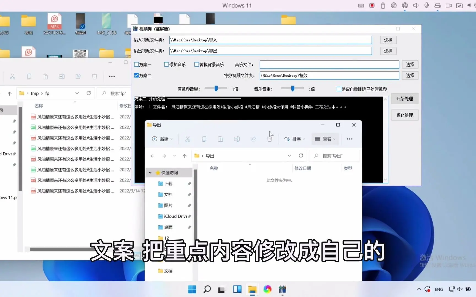
Task: Enable 方案一 checkbox
Action: coord(136,64)
